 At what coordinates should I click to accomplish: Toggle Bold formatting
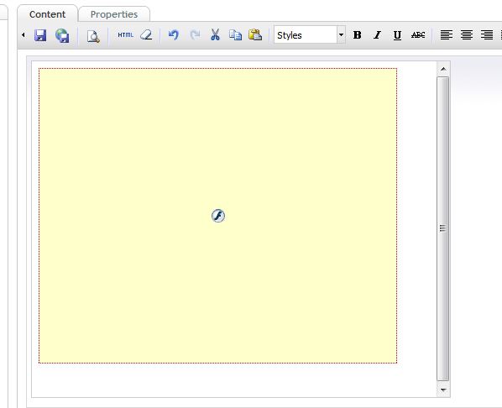358,35
